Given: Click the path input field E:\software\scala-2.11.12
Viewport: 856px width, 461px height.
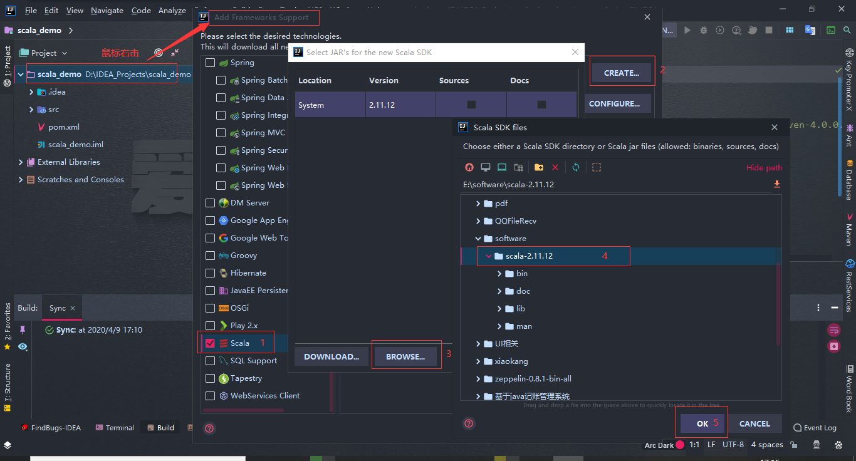Looking at the screenshot, I should click(617, 184).
